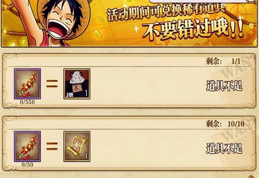Tap the pirate scroll reward icon

[x=77, y=146]
